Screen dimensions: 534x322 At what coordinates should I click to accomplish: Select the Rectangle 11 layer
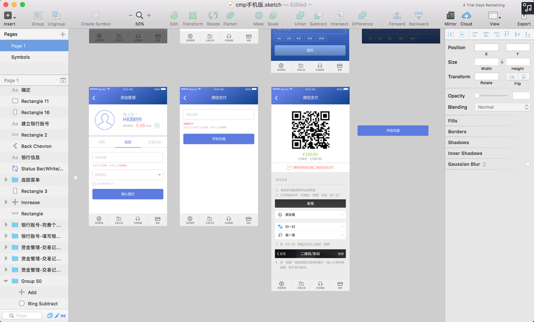click(x=34, y=101)
